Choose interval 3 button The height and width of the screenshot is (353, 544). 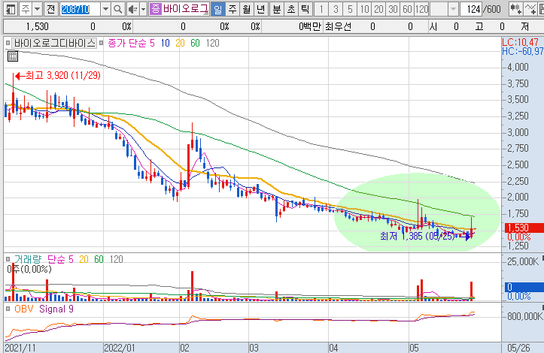pyautogui.click(x=336, y=9)
